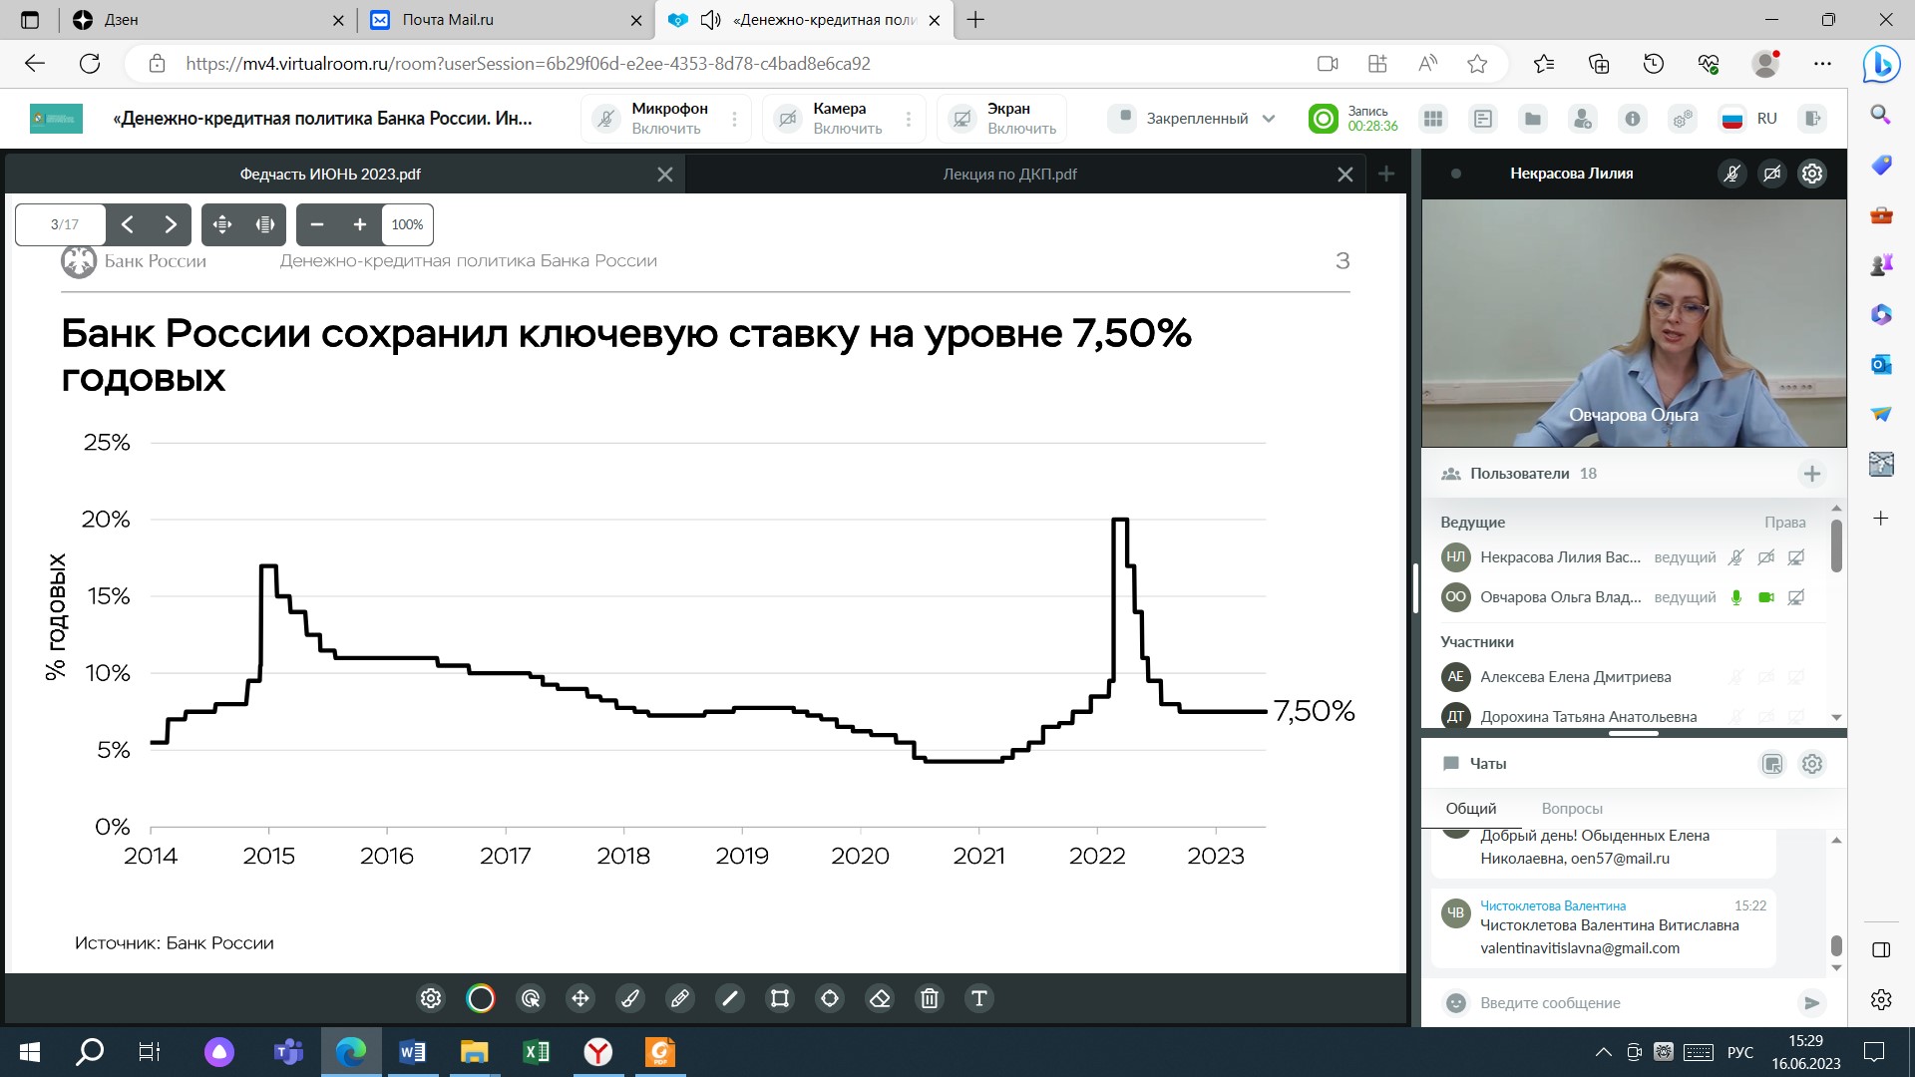This screenshot has width=1915, height=1077.
Task: Click the 100% zoom level box
Action: (407, 224)
